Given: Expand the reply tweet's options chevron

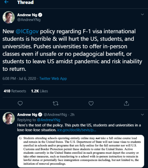Looking at the screenshot, I should point(142,115).
